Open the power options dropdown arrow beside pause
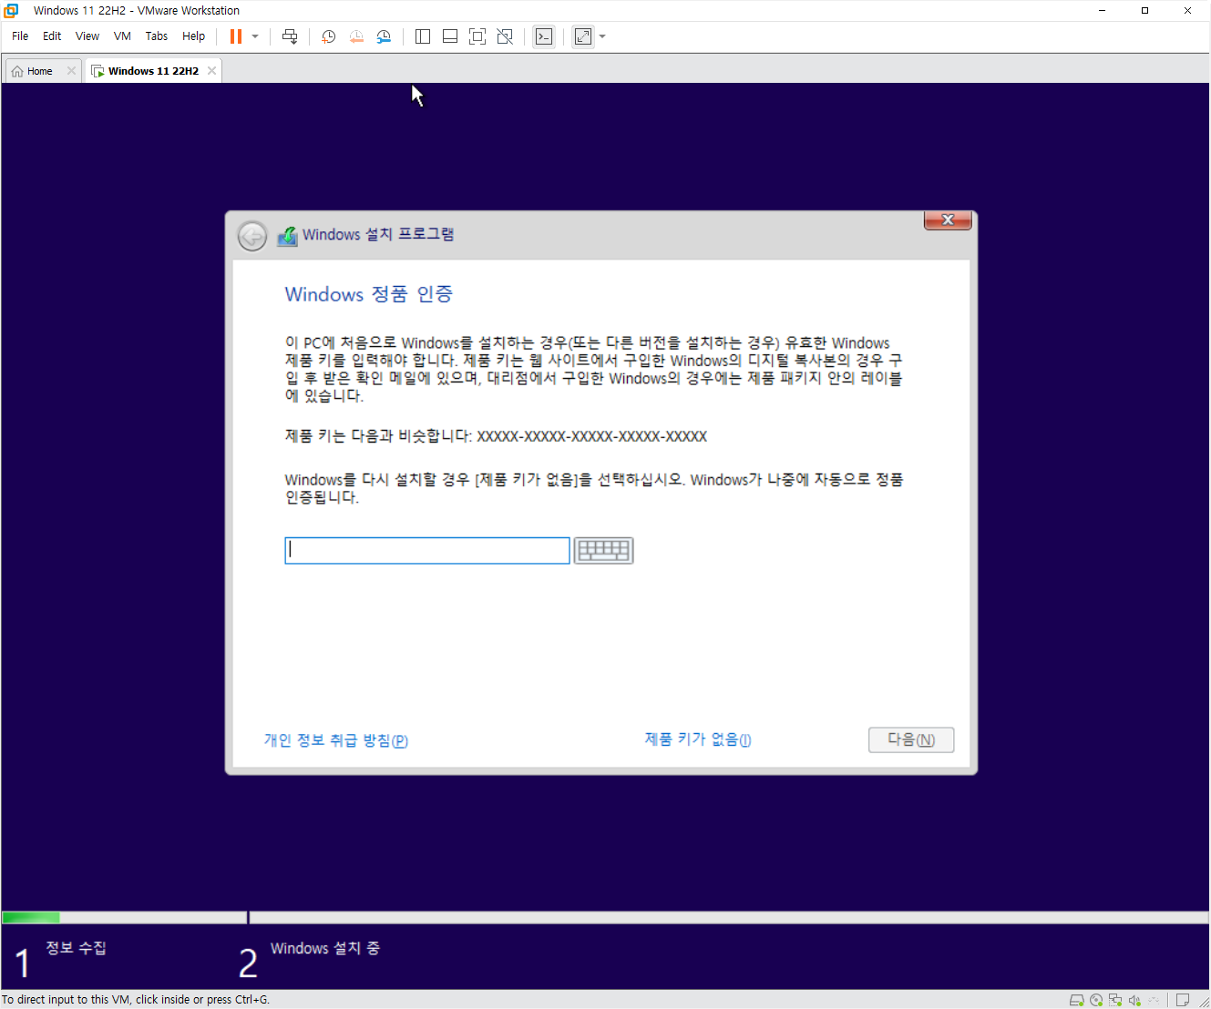The image size is (1211, 1009). (255, 36)
